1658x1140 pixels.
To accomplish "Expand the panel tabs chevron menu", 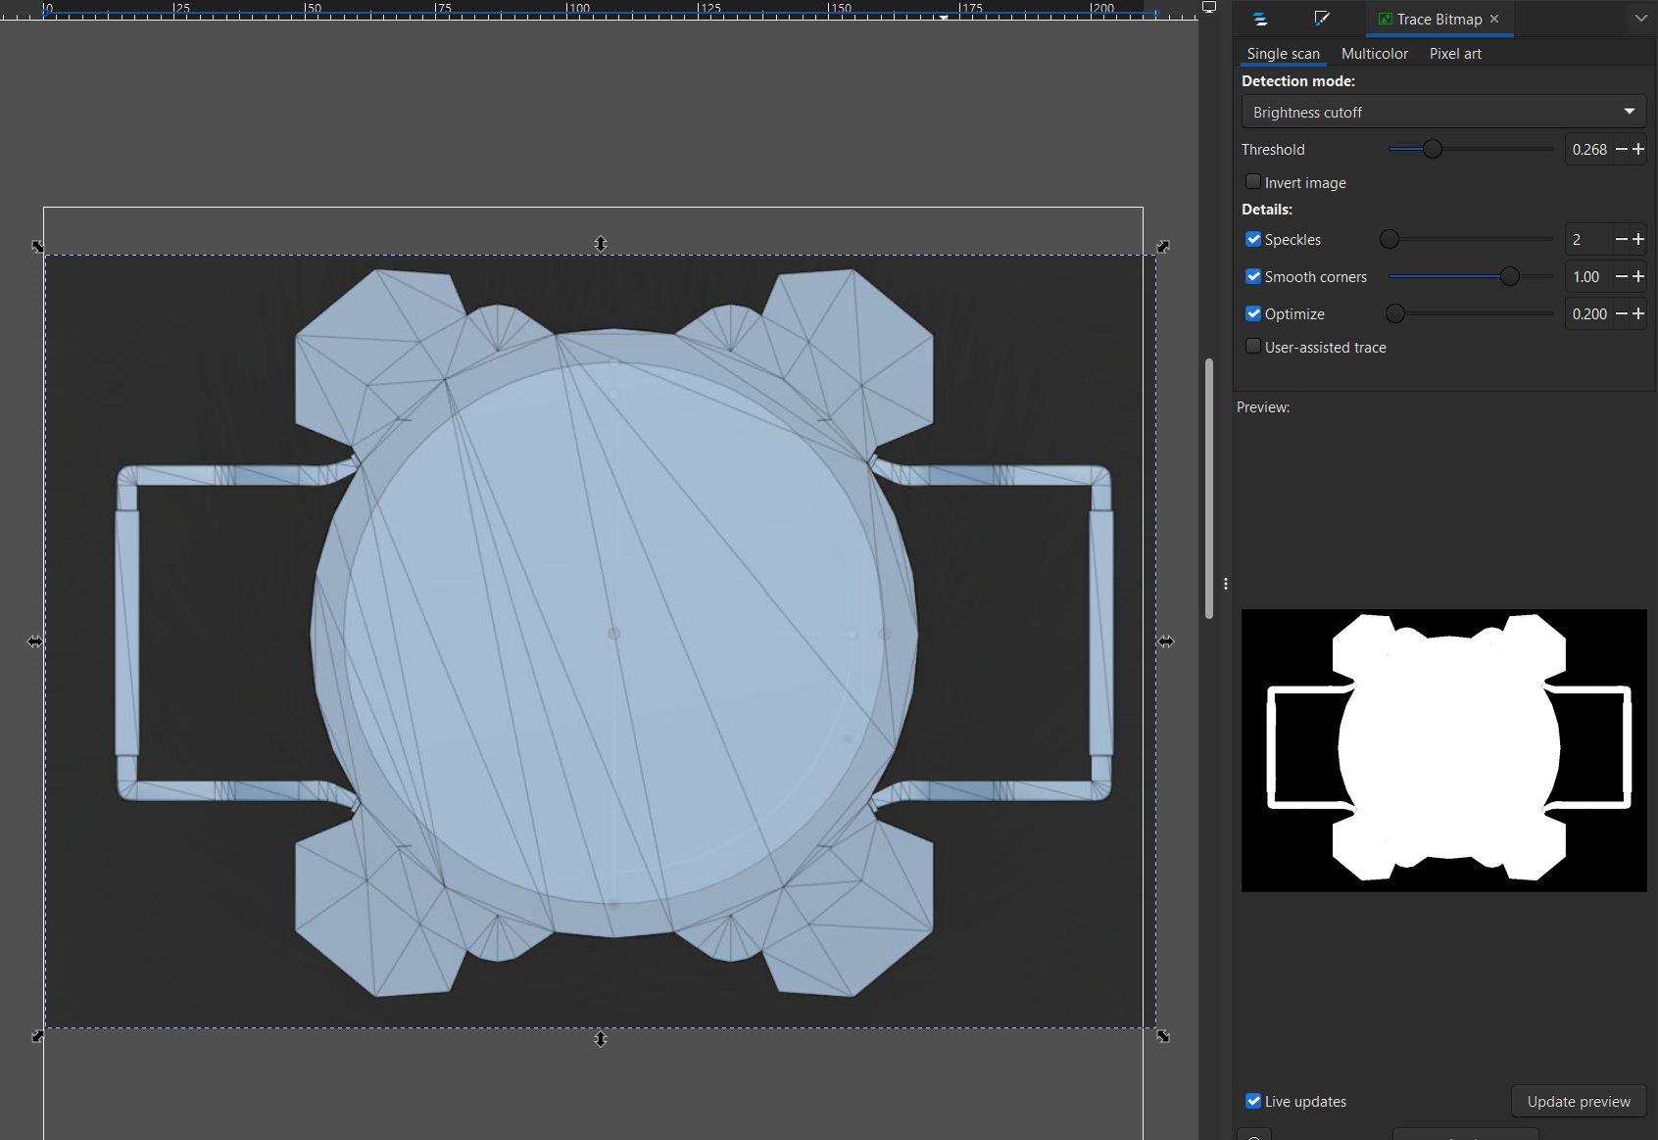I will [x=1640, y=19].
